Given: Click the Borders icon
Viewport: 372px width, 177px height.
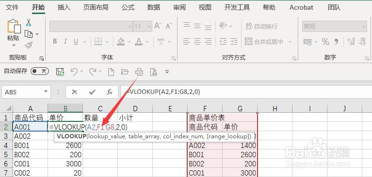Looking at the screenshot, I should point(98,42).
